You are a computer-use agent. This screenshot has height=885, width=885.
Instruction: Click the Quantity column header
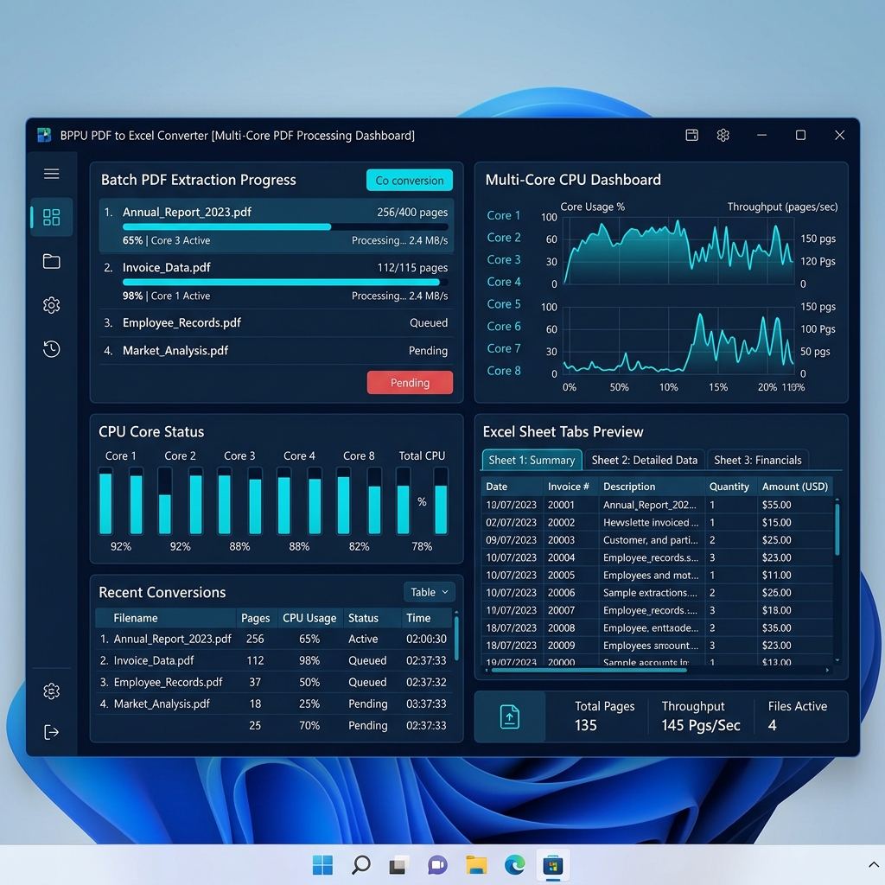[729, 487]
